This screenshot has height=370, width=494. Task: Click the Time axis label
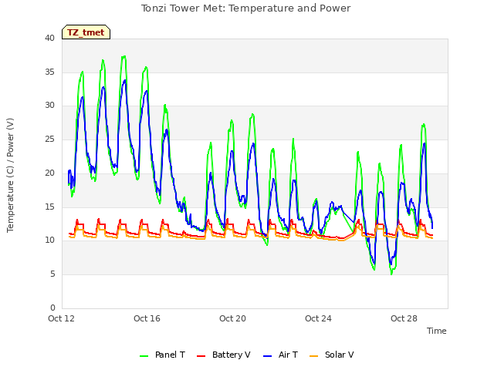coord(437,331)
